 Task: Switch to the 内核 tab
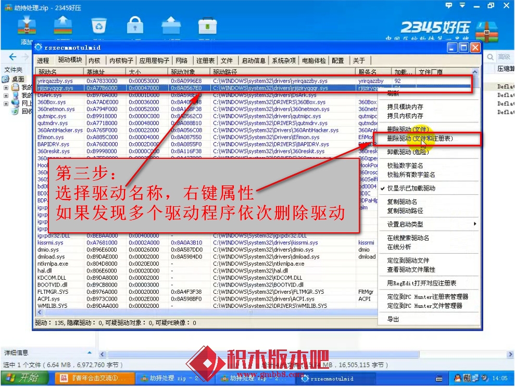[95, 60]
